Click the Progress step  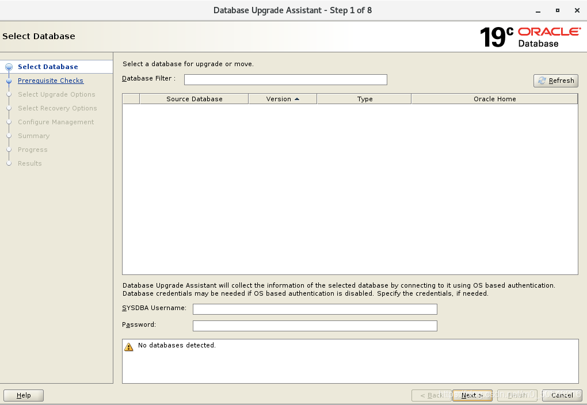pyautogui.click(x=33, y=150)
